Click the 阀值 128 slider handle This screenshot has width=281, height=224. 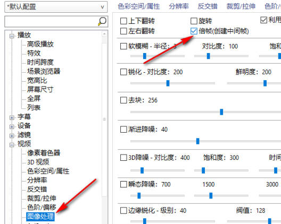point(269,221)
